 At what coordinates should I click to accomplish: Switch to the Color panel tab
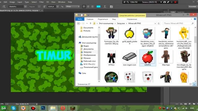[x=173, y=12]
